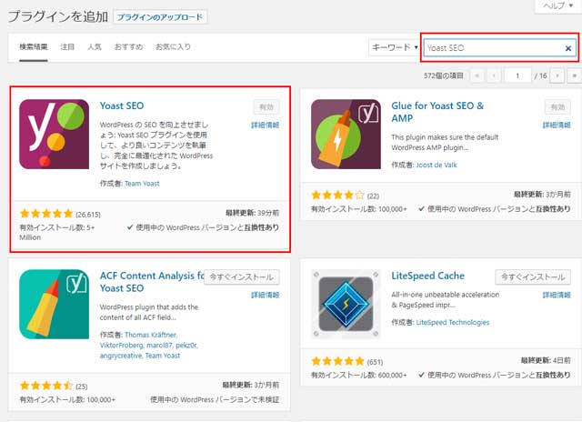The height and width of the screenshot is (422, 582).
Task: Click the 有効 button on Yoast SEO card
Action: coord(266,107)
